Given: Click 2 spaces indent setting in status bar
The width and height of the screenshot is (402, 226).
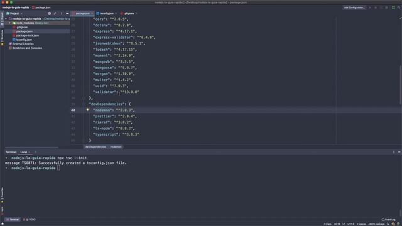Looking at the screenshot, I should pos(361,224).
